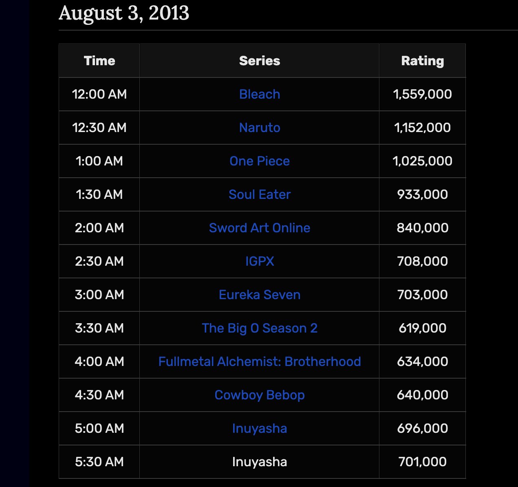Screen dimensions: 518x487
Task: Select the 4:00 AM time cell
Action: tap(99, 361)
